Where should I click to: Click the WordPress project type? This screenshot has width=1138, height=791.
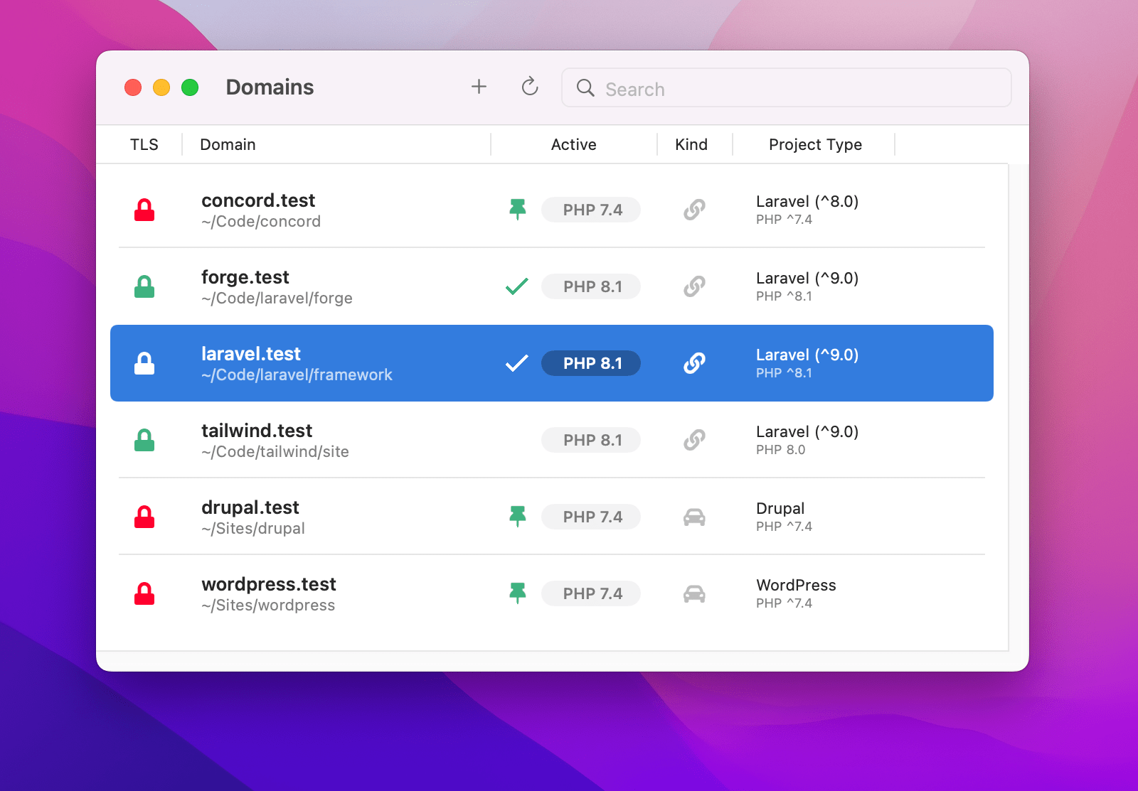tap(796, 586)
